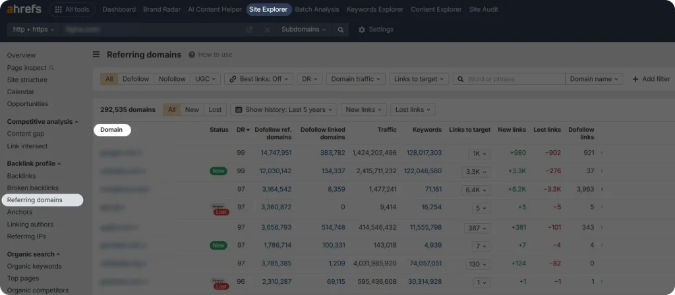Open Anchors in the sidebar

click(x=20, y=212)
